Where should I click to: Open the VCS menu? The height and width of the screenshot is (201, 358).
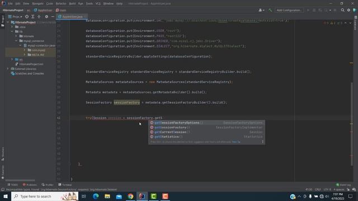pos(98,4)
